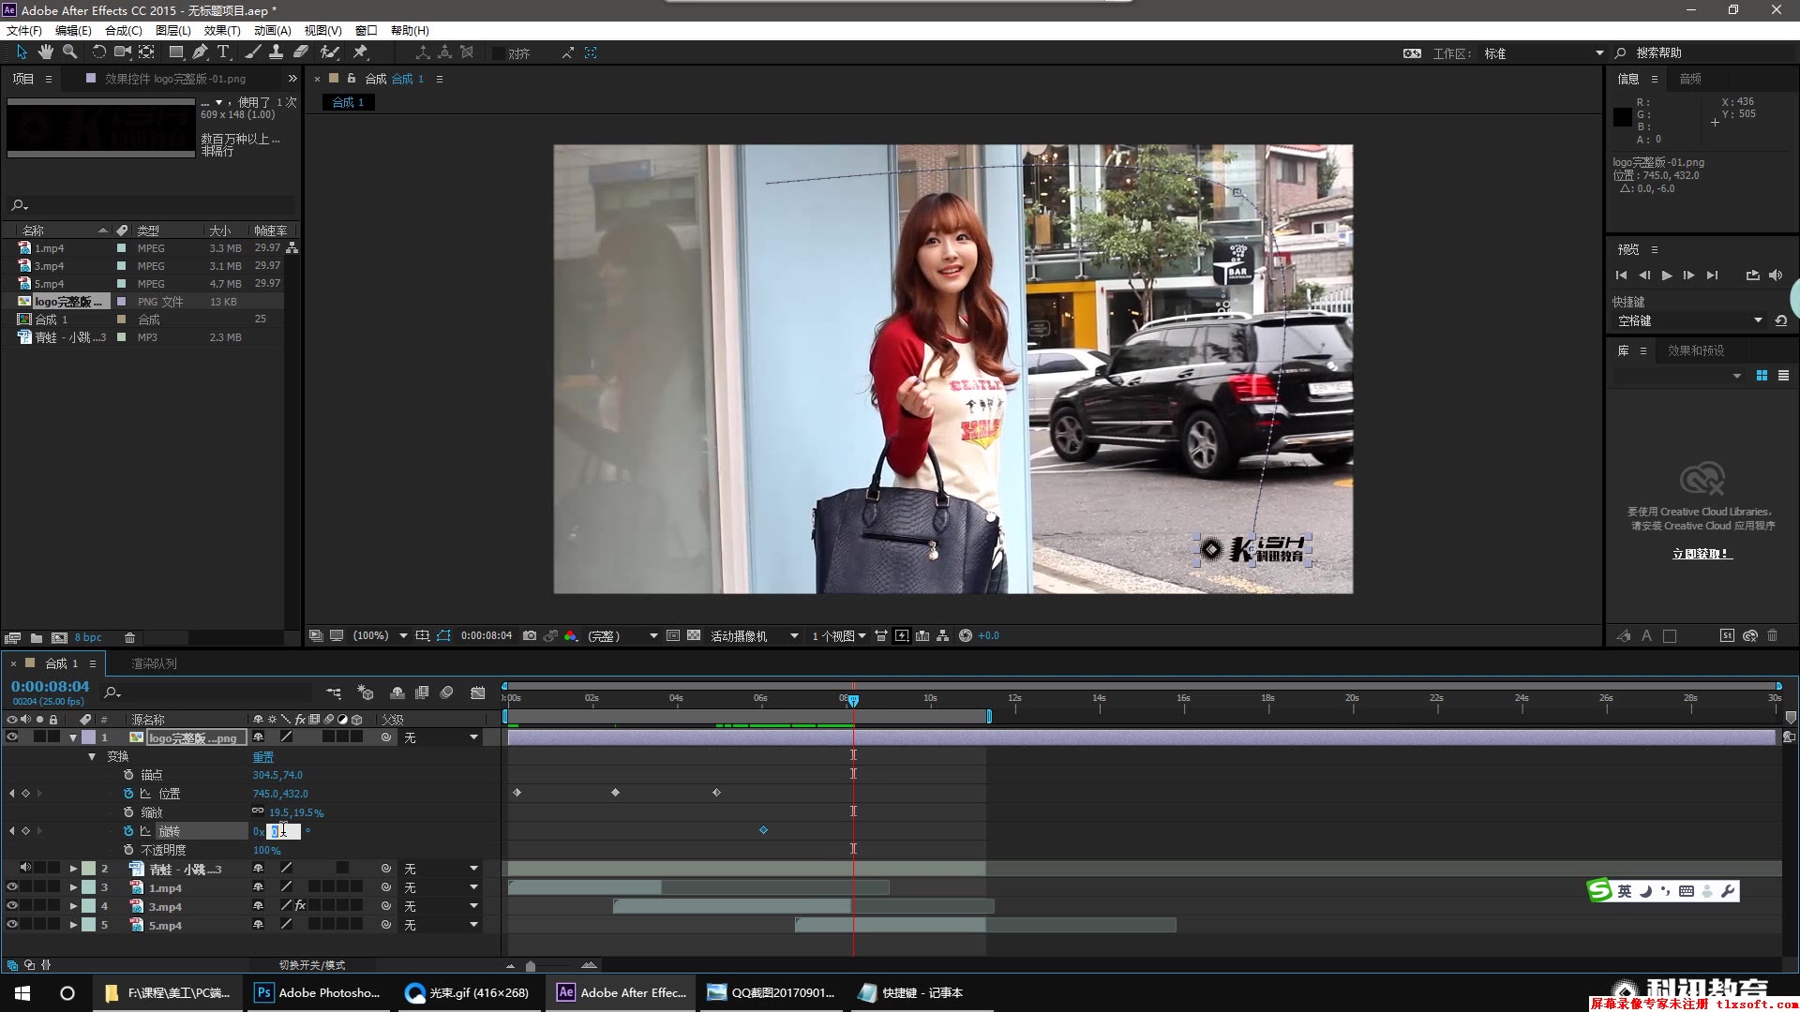This screenshot has height=1012, width=1800.
Task: Select the Clone Stamp tool
Action: coord(277,52)
